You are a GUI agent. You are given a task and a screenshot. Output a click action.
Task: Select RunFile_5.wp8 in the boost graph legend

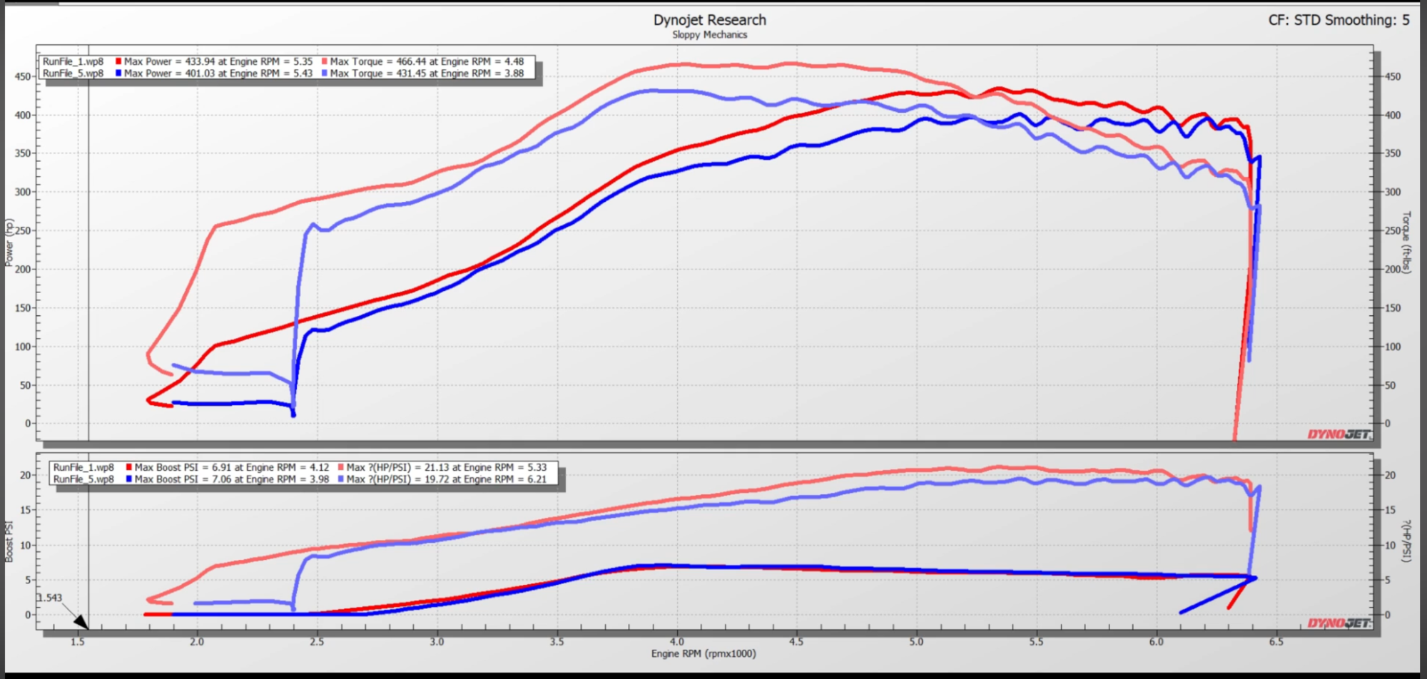coord(83,479)
